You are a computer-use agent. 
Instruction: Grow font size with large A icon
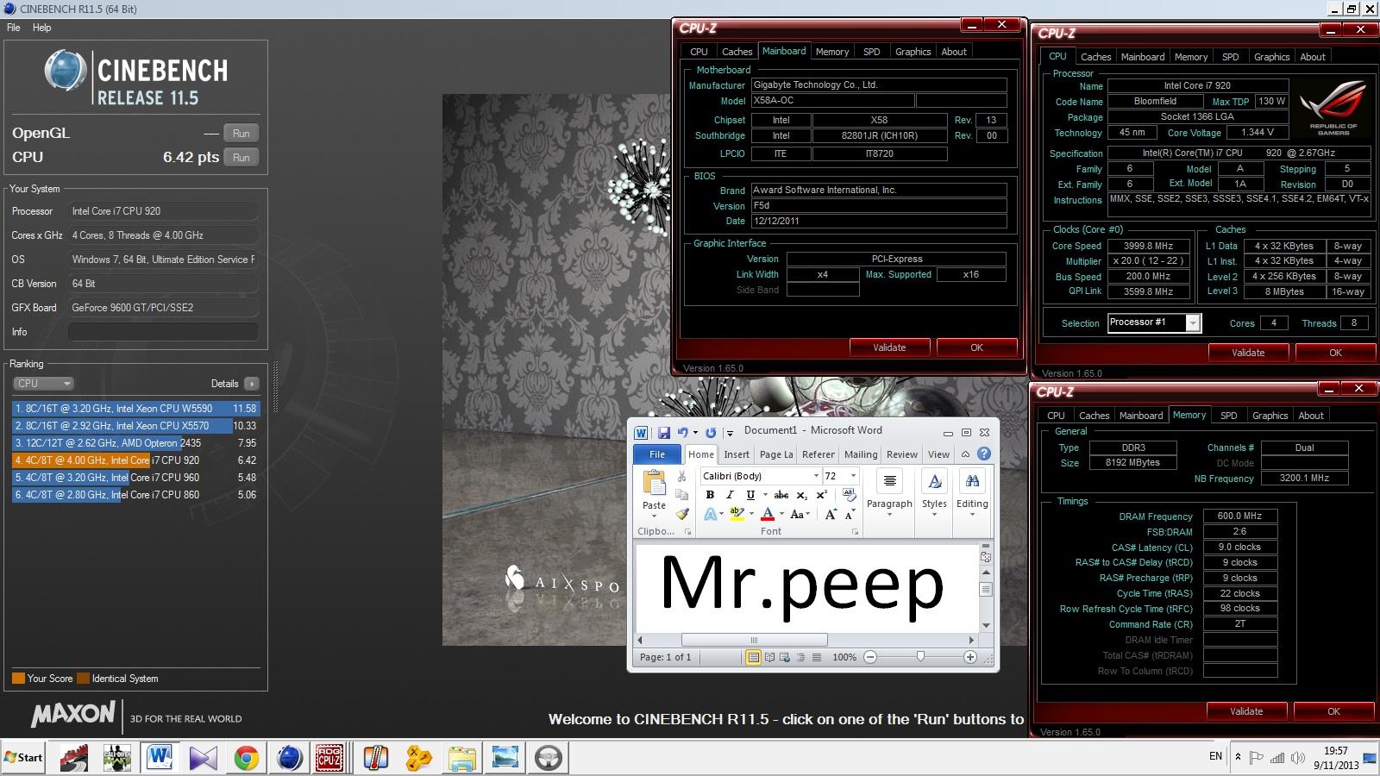coord(830,514)
